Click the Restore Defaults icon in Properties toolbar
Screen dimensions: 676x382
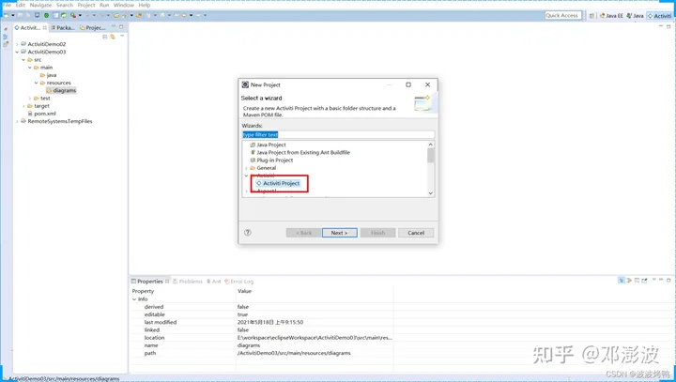click(637, 281)
